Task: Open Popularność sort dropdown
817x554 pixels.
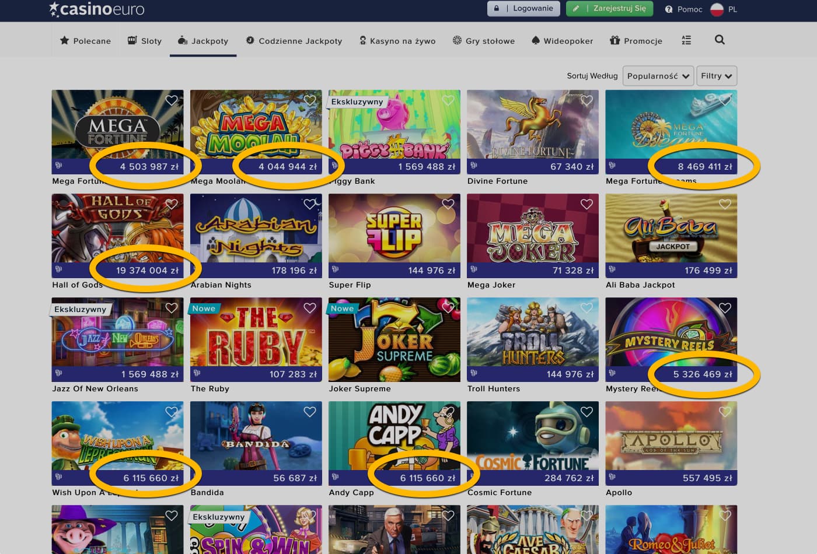Action: click(658, 76)
